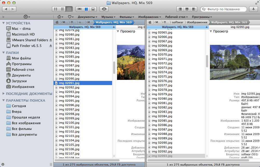Image resolution: width=260 pixels, height=167 pixels.
Task: Toggle the left shelf panel
Action: click(180, 9)
